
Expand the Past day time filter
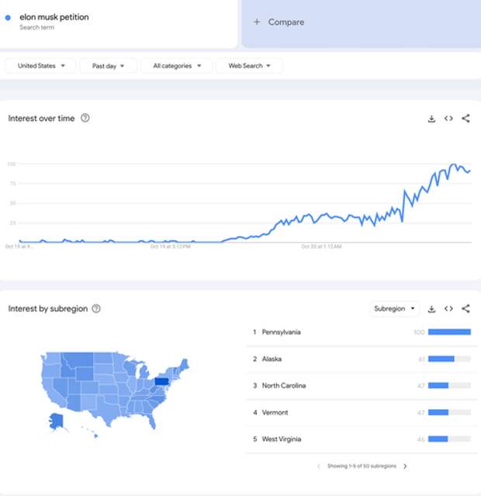(108, 66)
